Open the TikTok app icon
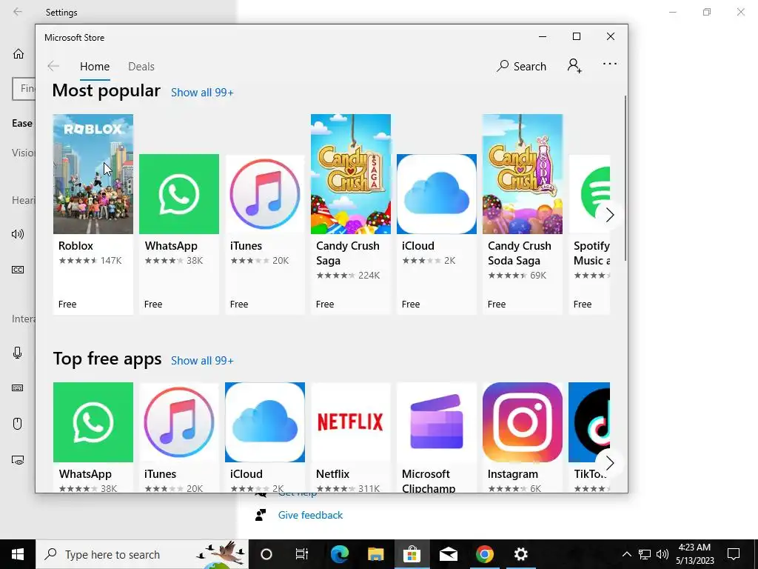The image size is (758, 569). [589, 422]
